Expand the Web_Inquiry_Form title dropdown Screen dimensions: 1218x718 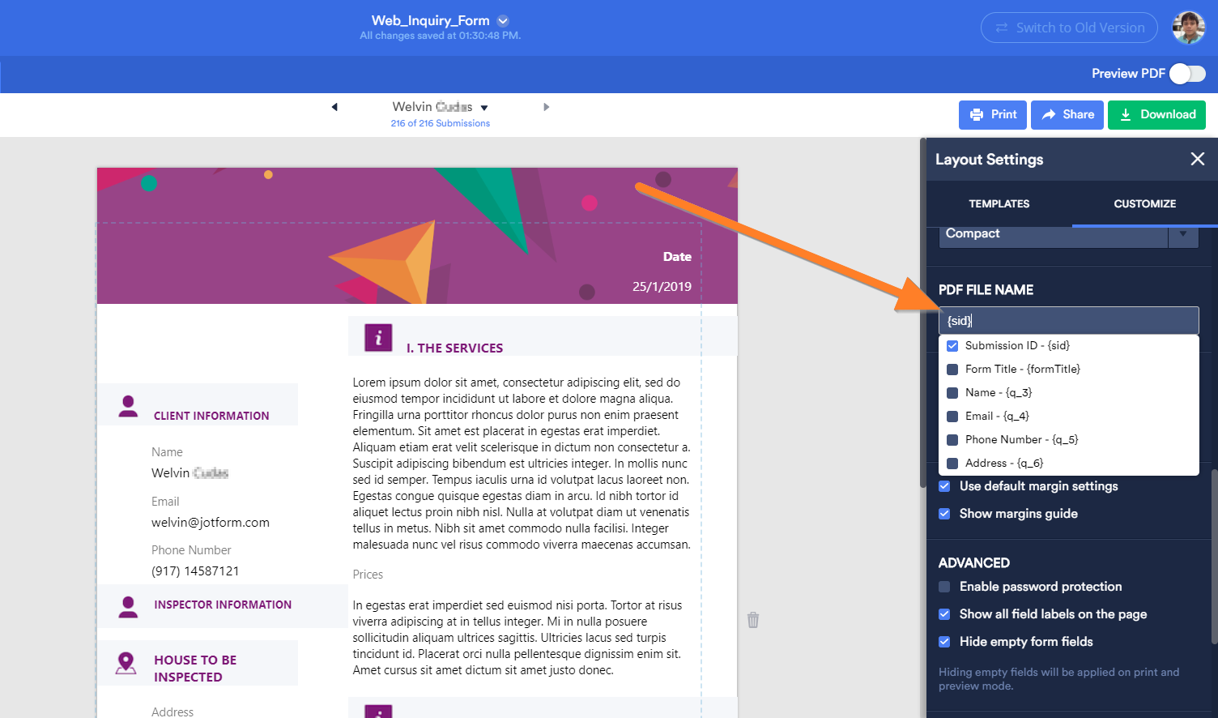pyautogui.click(x=503, y=21)
